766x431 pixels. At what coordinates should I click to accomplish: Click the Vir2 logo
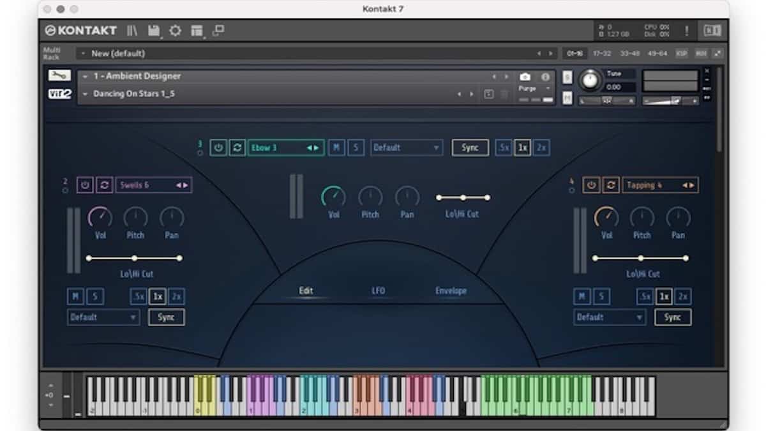tap(59, 94)
